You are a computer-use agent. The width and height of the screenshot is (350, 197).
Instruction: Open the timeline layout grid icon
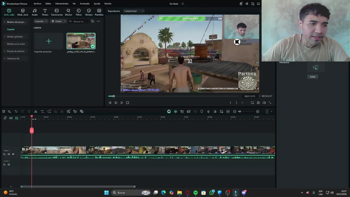coord(4,111)
